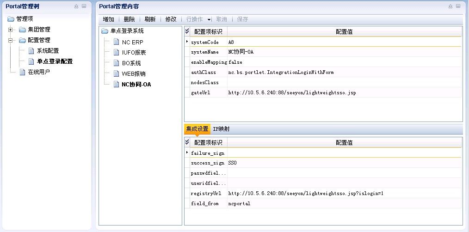Select the IUFO报表 system entry

pos(134,53)
